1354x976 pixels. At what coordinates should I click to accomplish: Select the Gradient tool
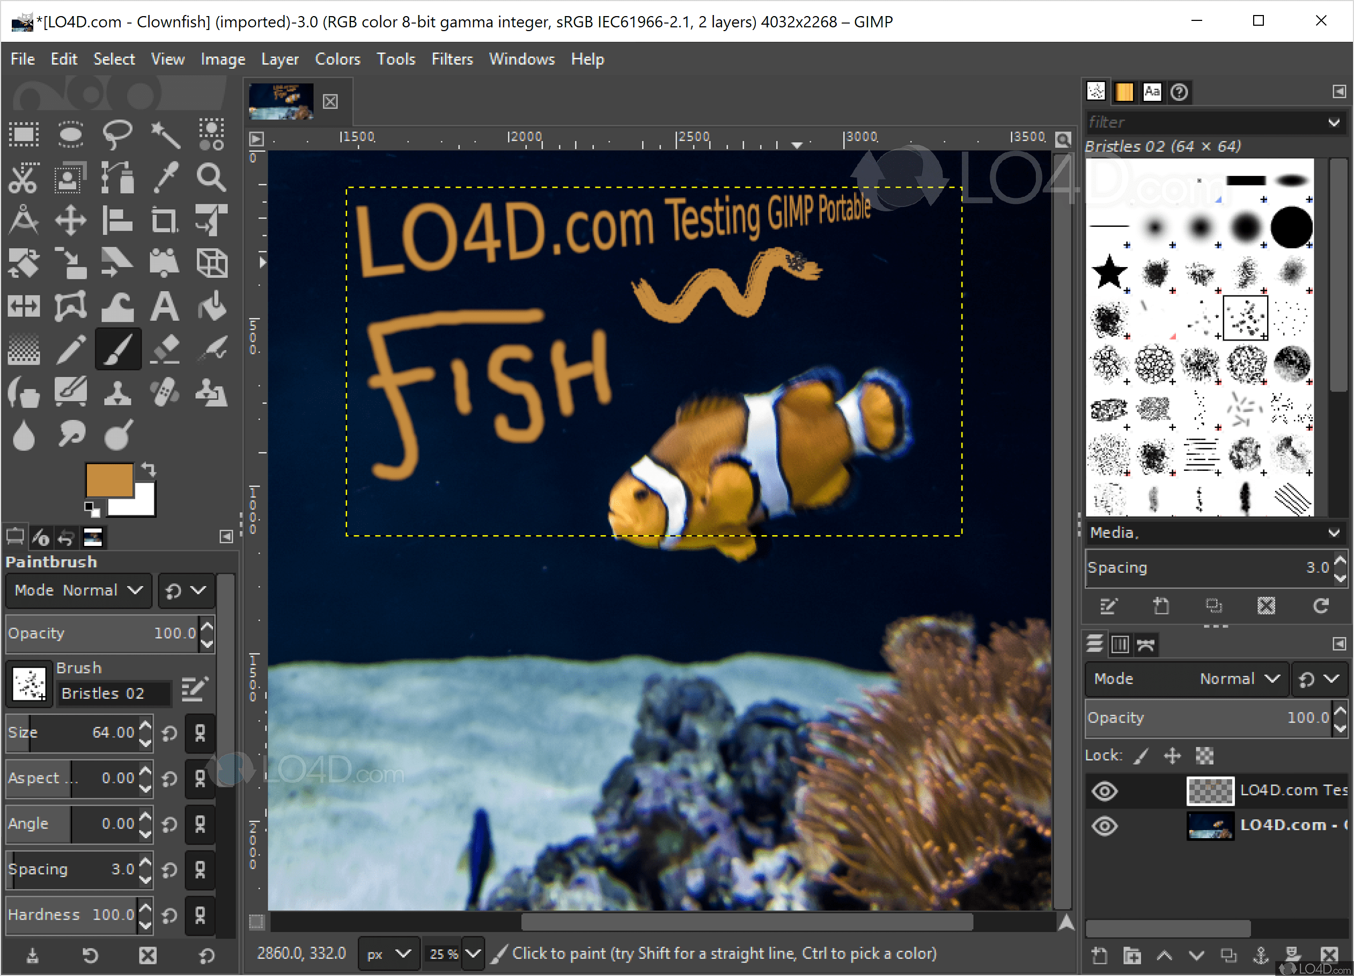coord(24,350)
